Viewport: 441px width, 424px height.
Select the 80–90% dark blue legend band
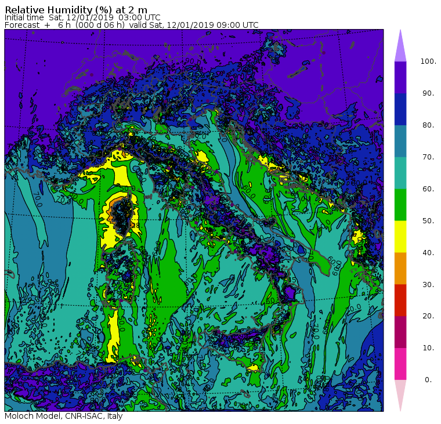[400, 109]
